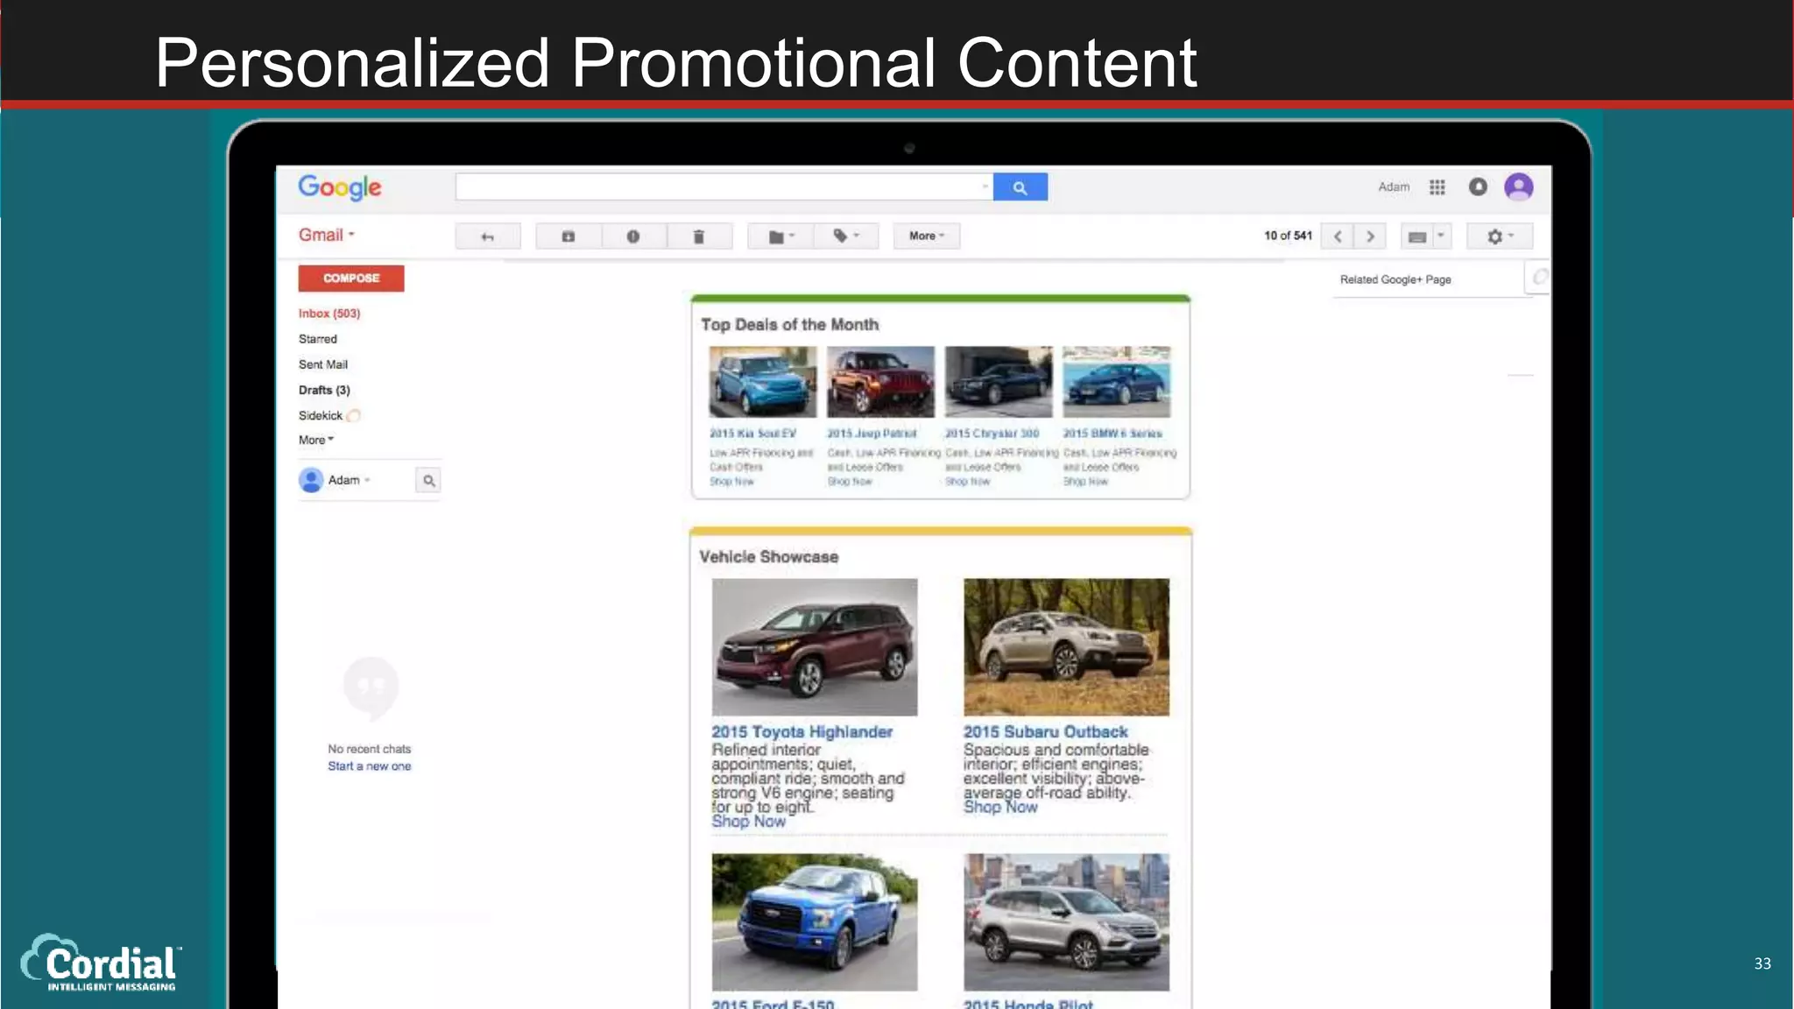Click the 2015 Jeep Patriot thumbnail

click(x=880, y=382)
